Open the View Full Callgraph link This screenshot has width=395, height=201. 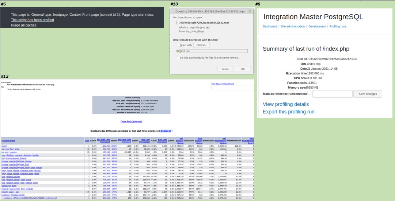(131, 121)
